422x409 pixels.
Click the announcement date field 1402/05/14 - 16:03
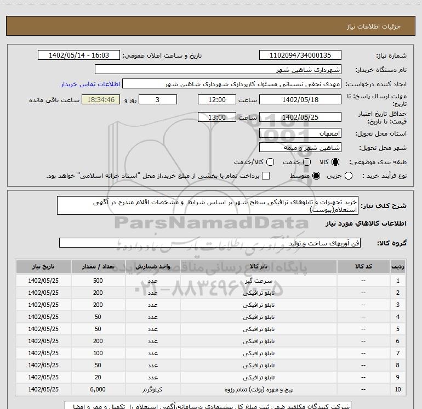pyautogui.click(x=79, y=55)
